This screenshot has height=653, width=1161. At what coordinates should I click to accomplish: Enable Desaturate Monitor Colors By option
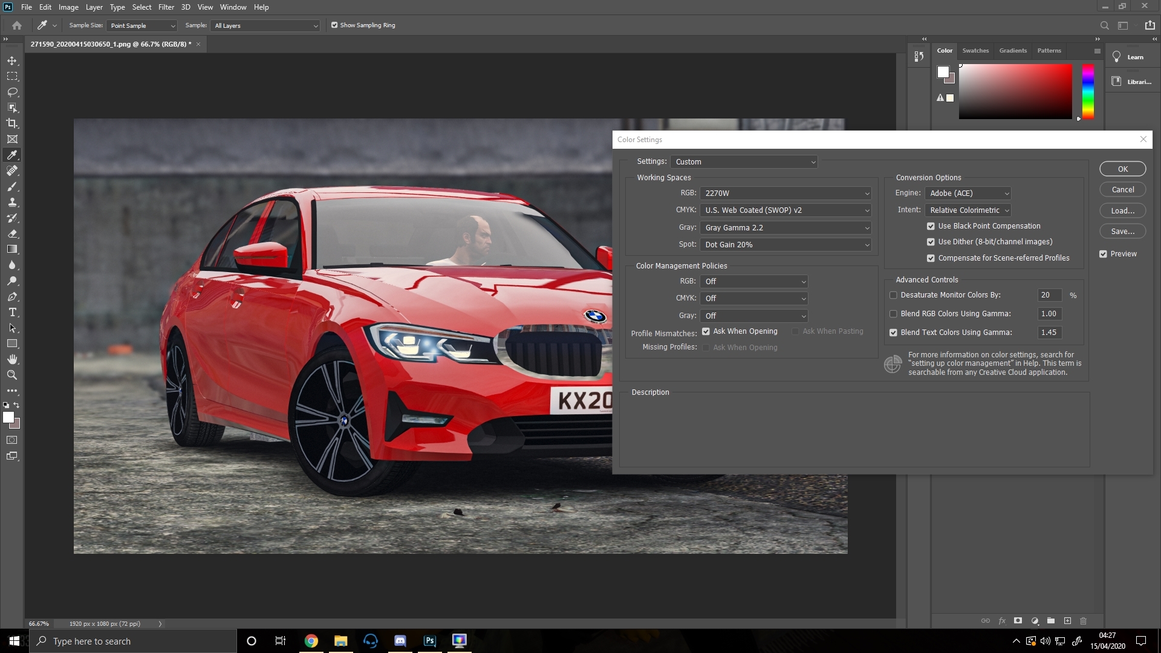pyautogui.click(x=893, y=295)
